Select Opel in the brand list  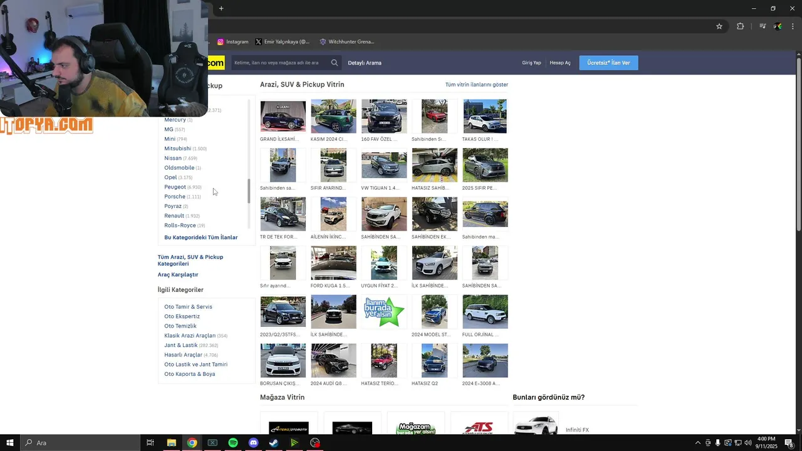point(170,177)
